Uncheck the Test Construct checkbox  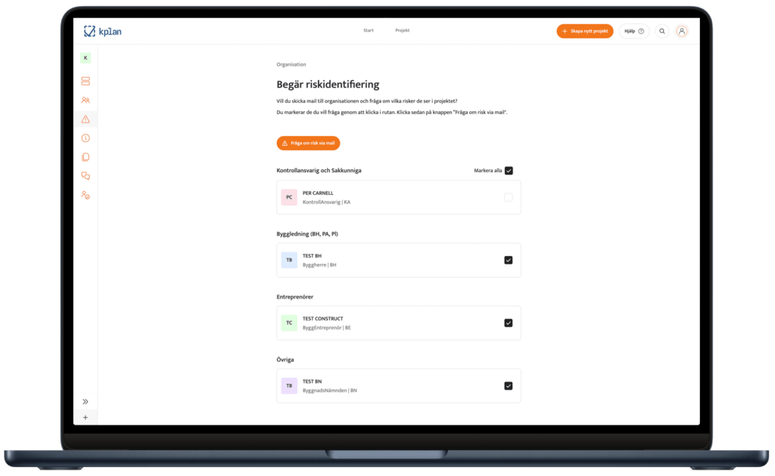(x=508, y=323)
